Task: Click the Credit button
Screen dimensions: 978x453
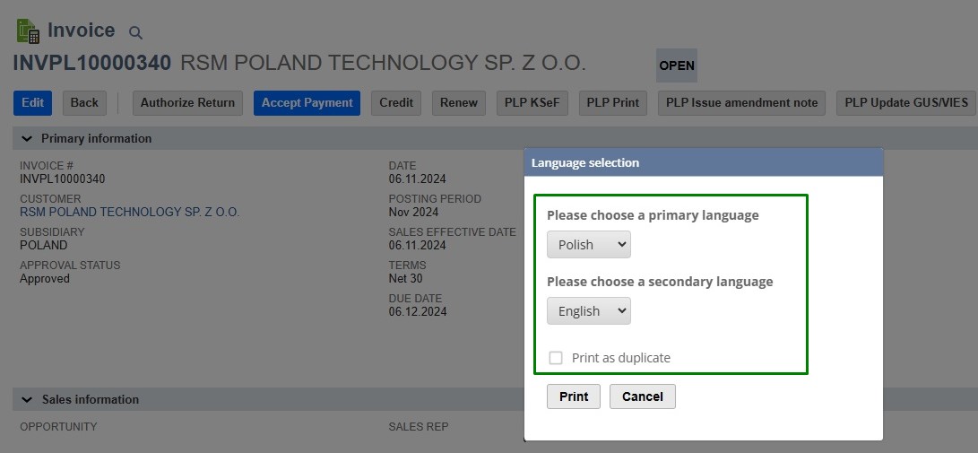Action: point(396,103)
